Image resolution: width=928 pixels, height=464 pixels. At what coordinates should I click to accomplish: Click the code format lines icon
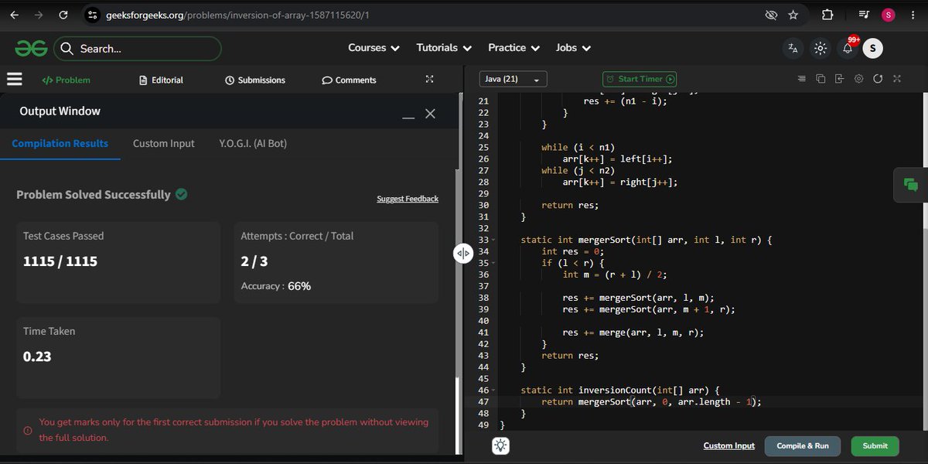coord(801,79)
